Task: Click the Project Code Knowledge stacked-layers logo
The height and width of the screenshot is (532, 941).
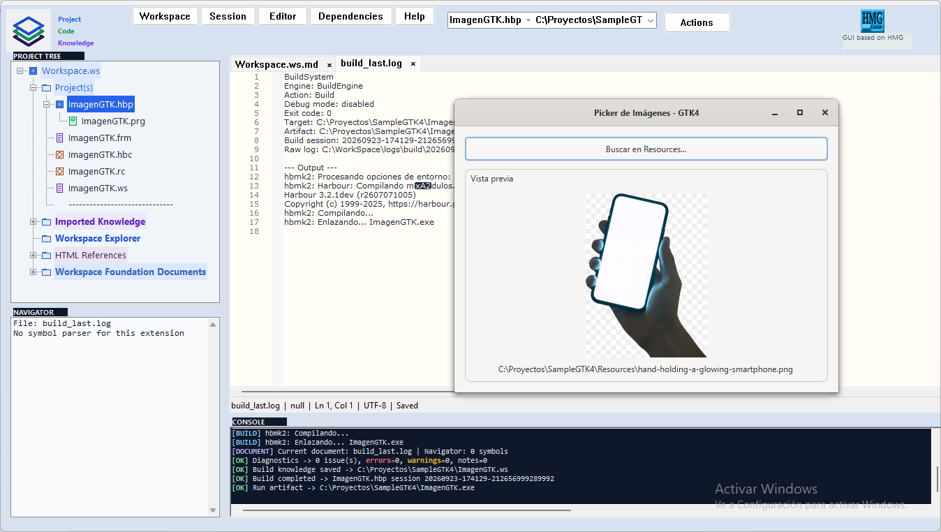Action: pyautogui.click(x=29, y=31)
